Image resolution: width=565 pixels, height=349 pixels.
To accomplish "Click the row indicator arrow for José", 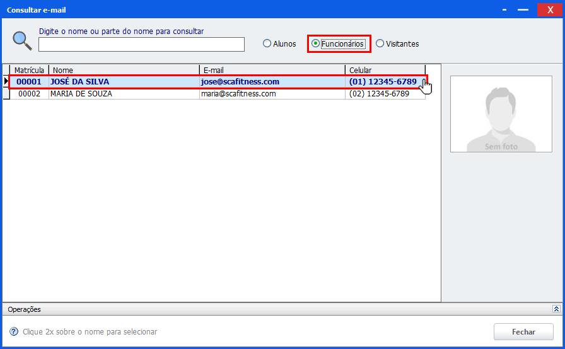I will tap(6, 81).
